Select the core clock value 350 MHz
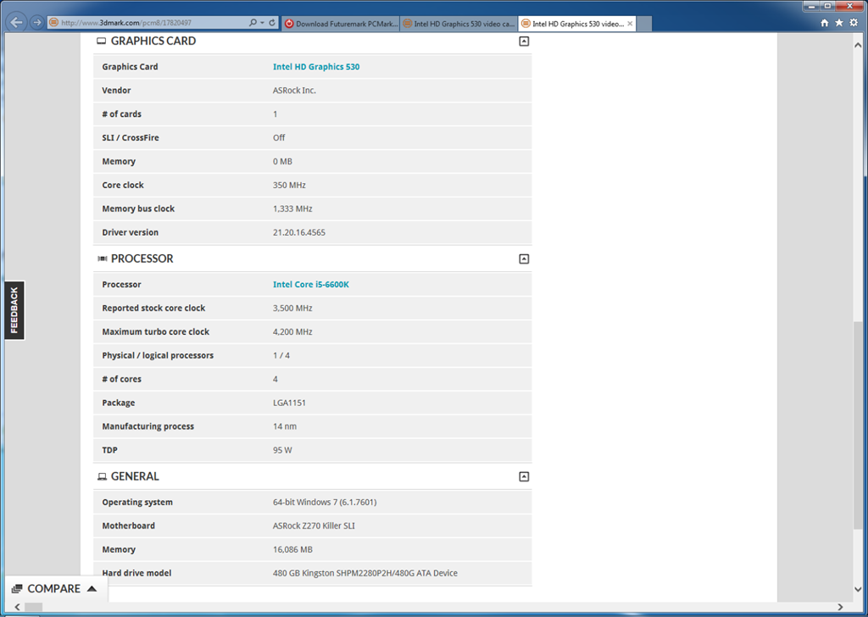Screen dimensions: 868x617 pos(289,185)
